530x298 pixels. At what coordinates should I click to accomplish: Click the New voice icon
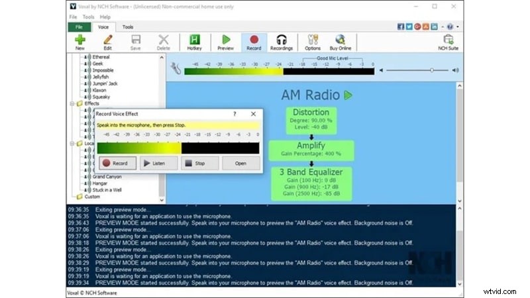pyautogui.click(x=79, y=40)
